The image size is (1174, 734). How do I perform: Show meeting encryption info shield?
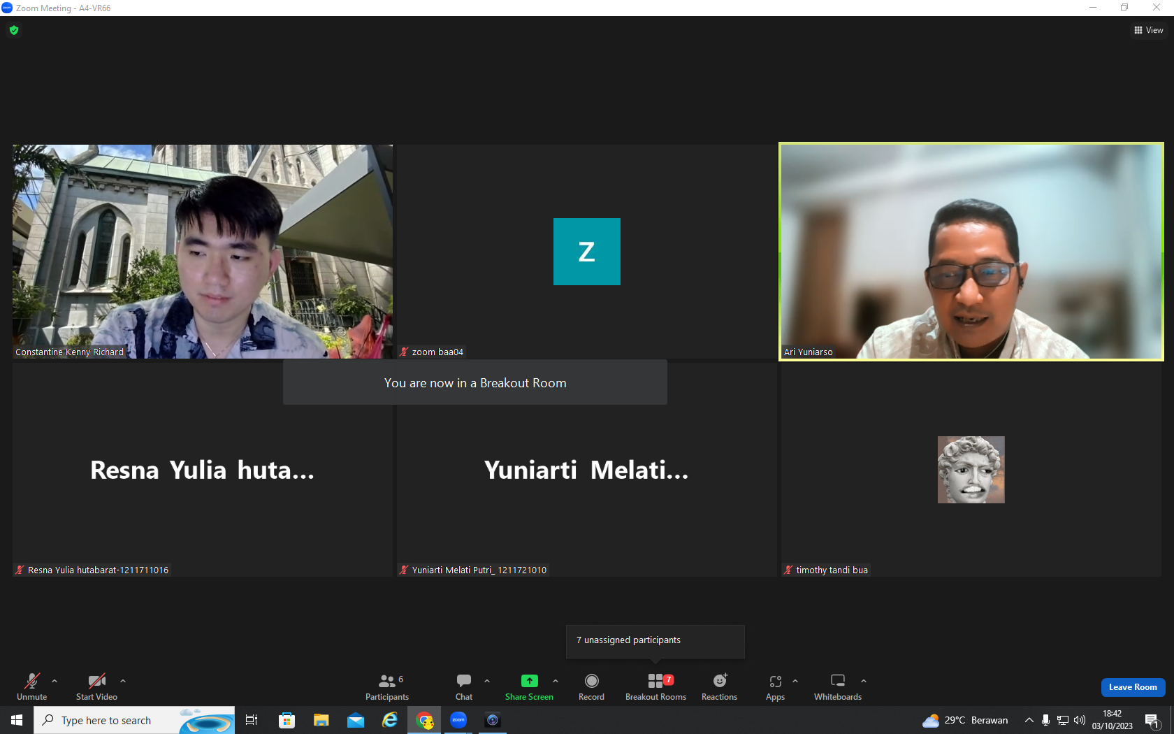tap(14, 30)
